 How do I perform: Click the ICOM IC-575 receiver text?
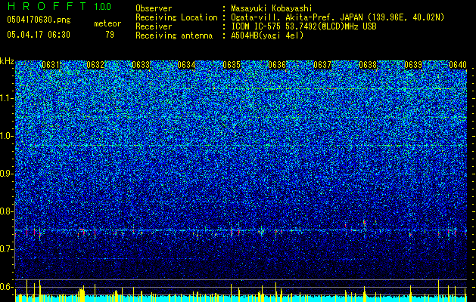[303, 26]
